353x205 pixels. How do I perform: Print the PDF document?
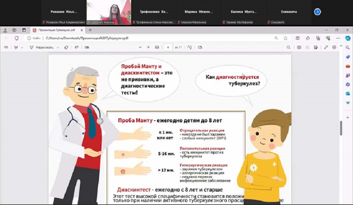click(x=299, y=47)
